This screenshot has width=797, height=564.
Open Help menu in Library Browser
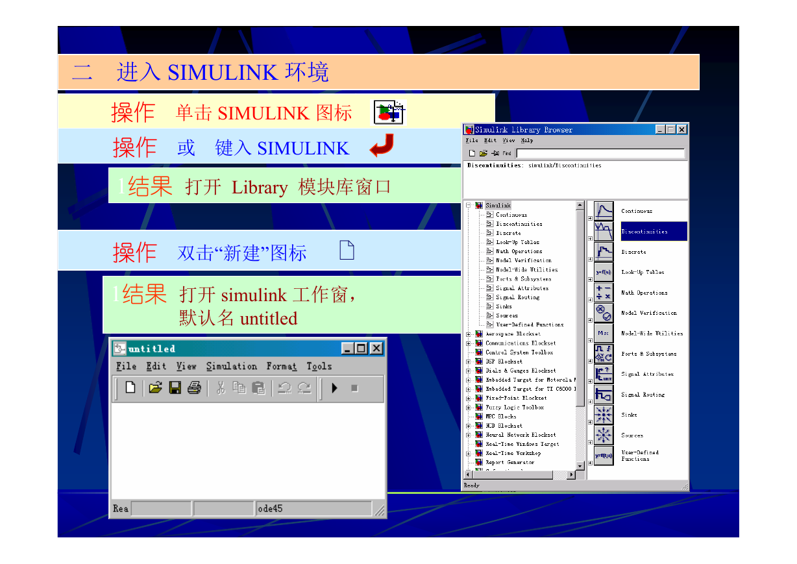[x=527, y=140]
